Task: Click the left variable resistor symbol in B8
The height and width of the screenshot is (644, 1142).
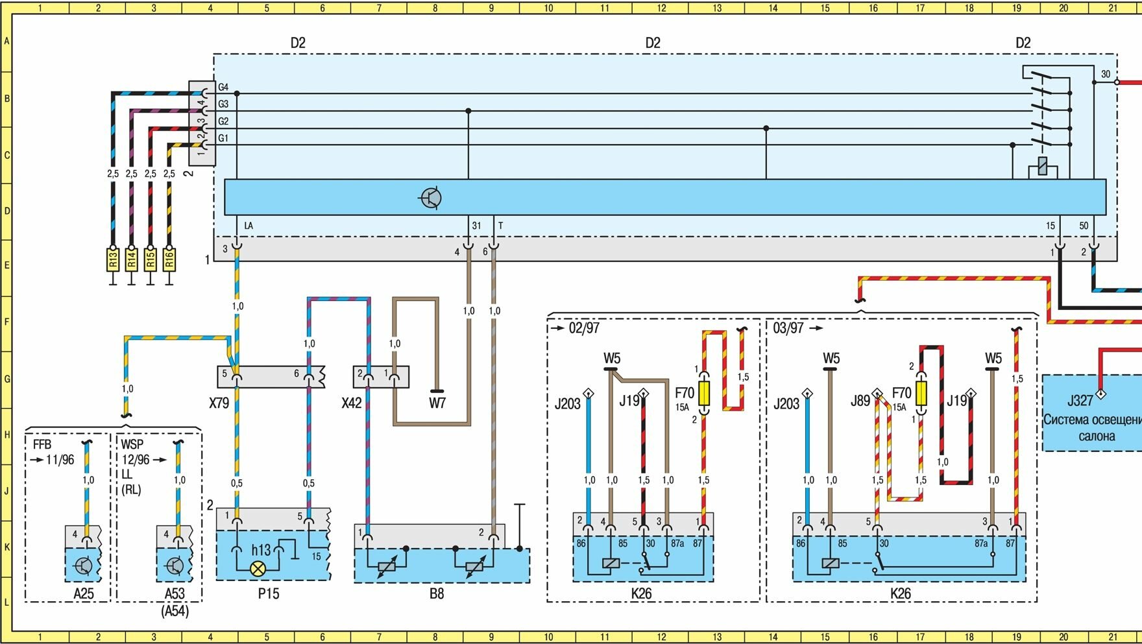Action: pos(386,567)
